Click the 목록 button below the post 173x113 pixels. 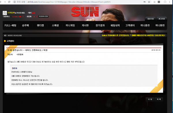click(159, 99)
